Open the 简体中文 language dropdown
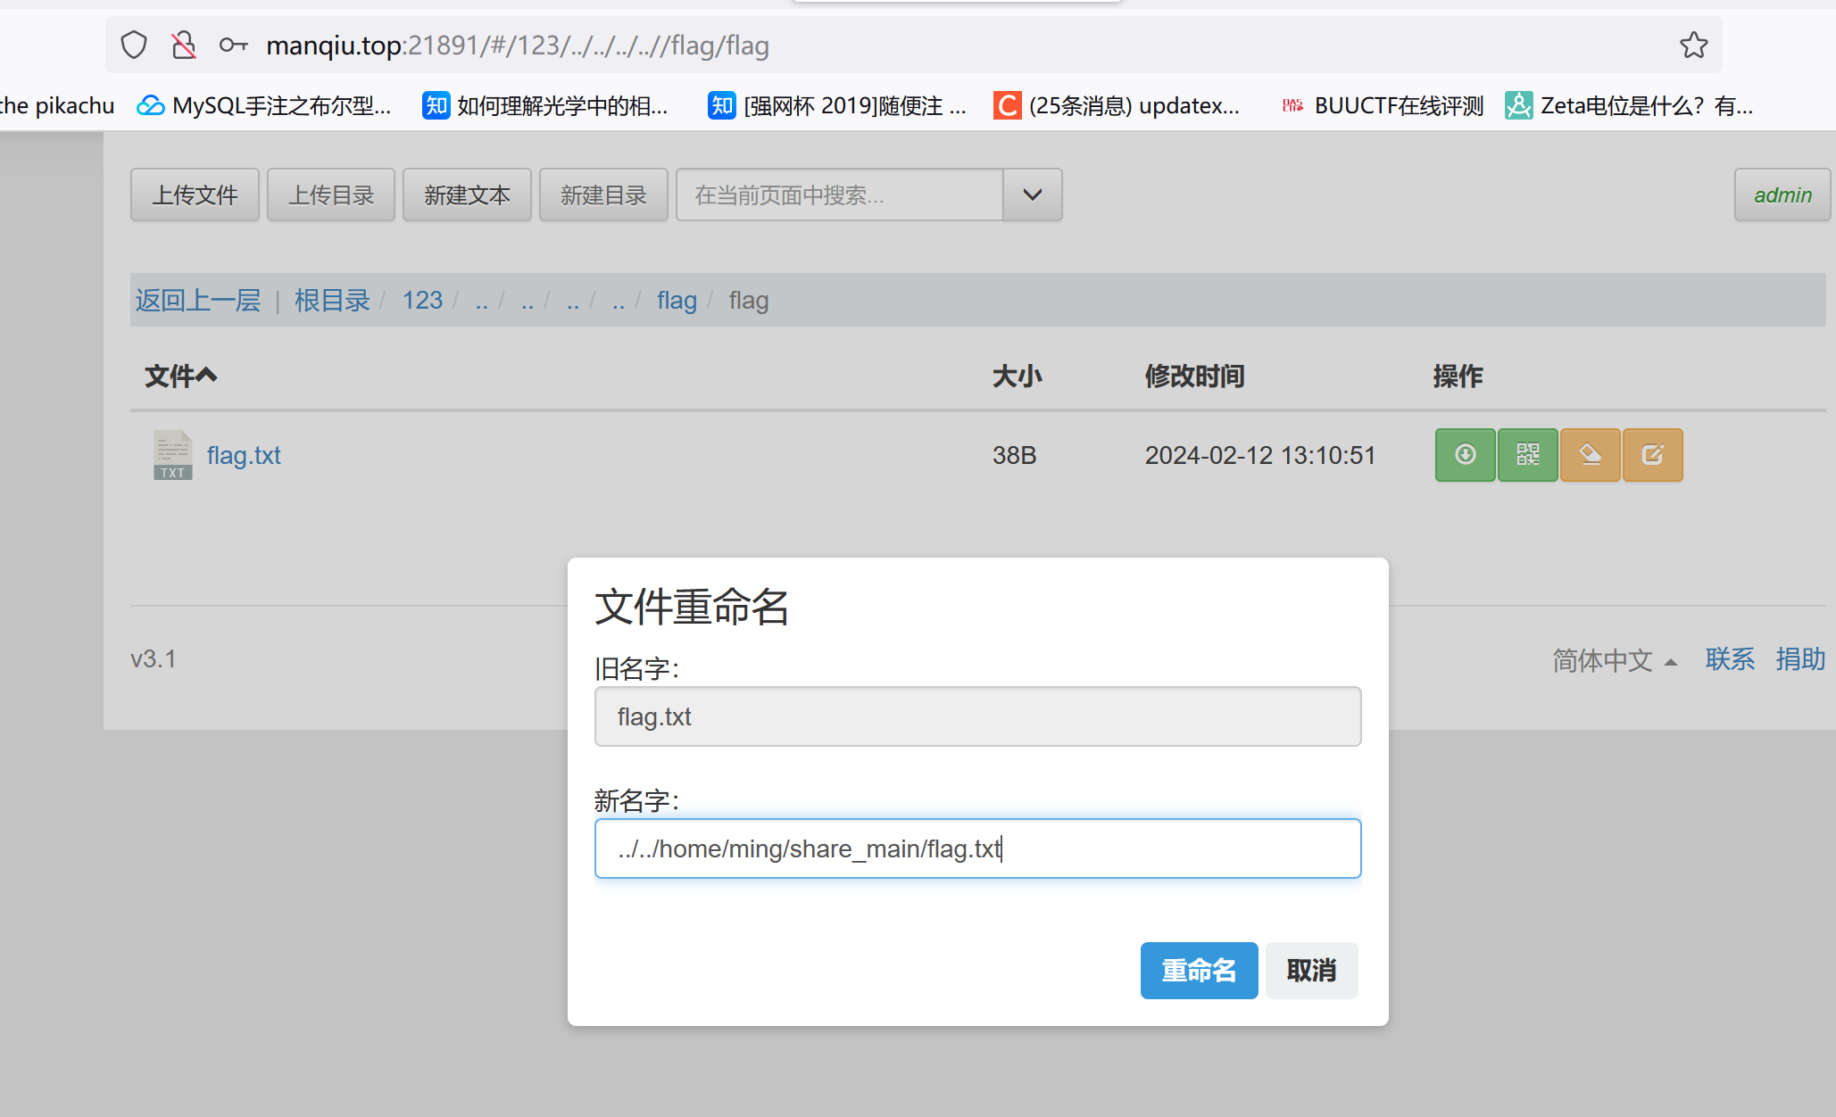Viewport: 1836px width, 1117px height. click(x=1615, y=659)
